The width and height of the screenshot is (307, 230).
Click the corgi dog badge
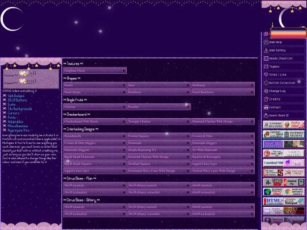[x=294, y=211]
